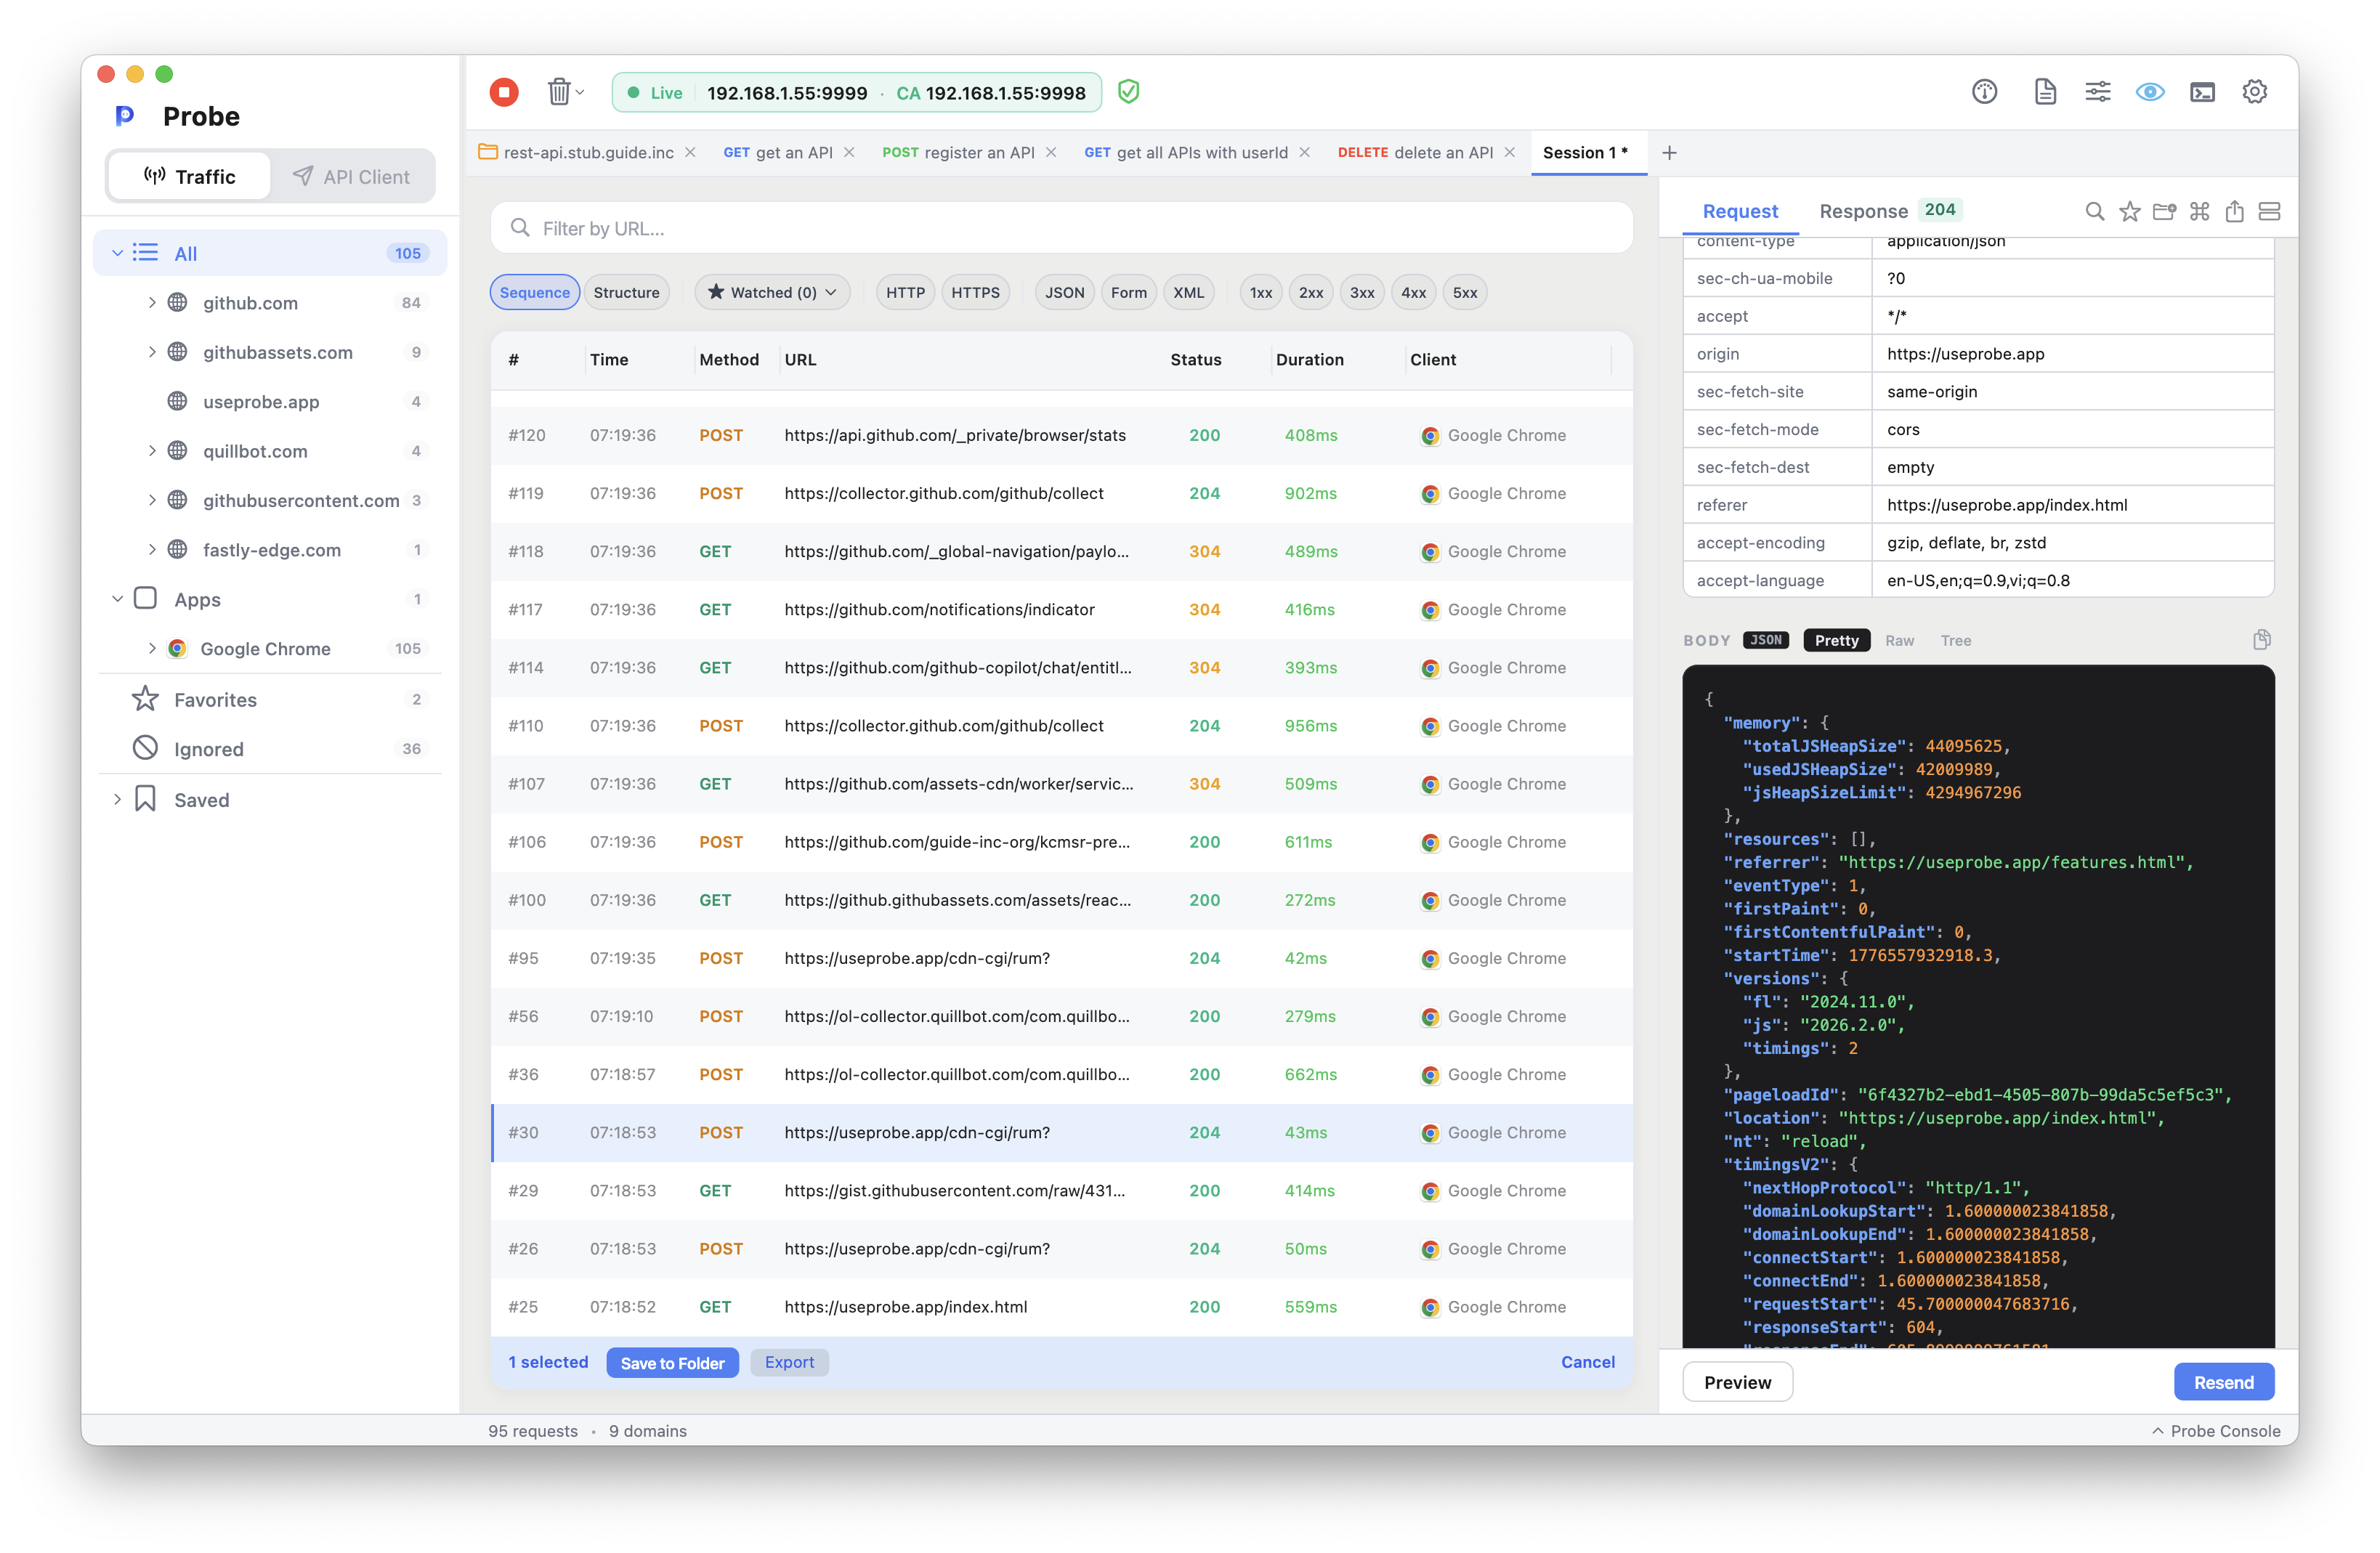Click Save to Folder button
This screenshot has height=1553, width=2380.
pos(672,1363)
